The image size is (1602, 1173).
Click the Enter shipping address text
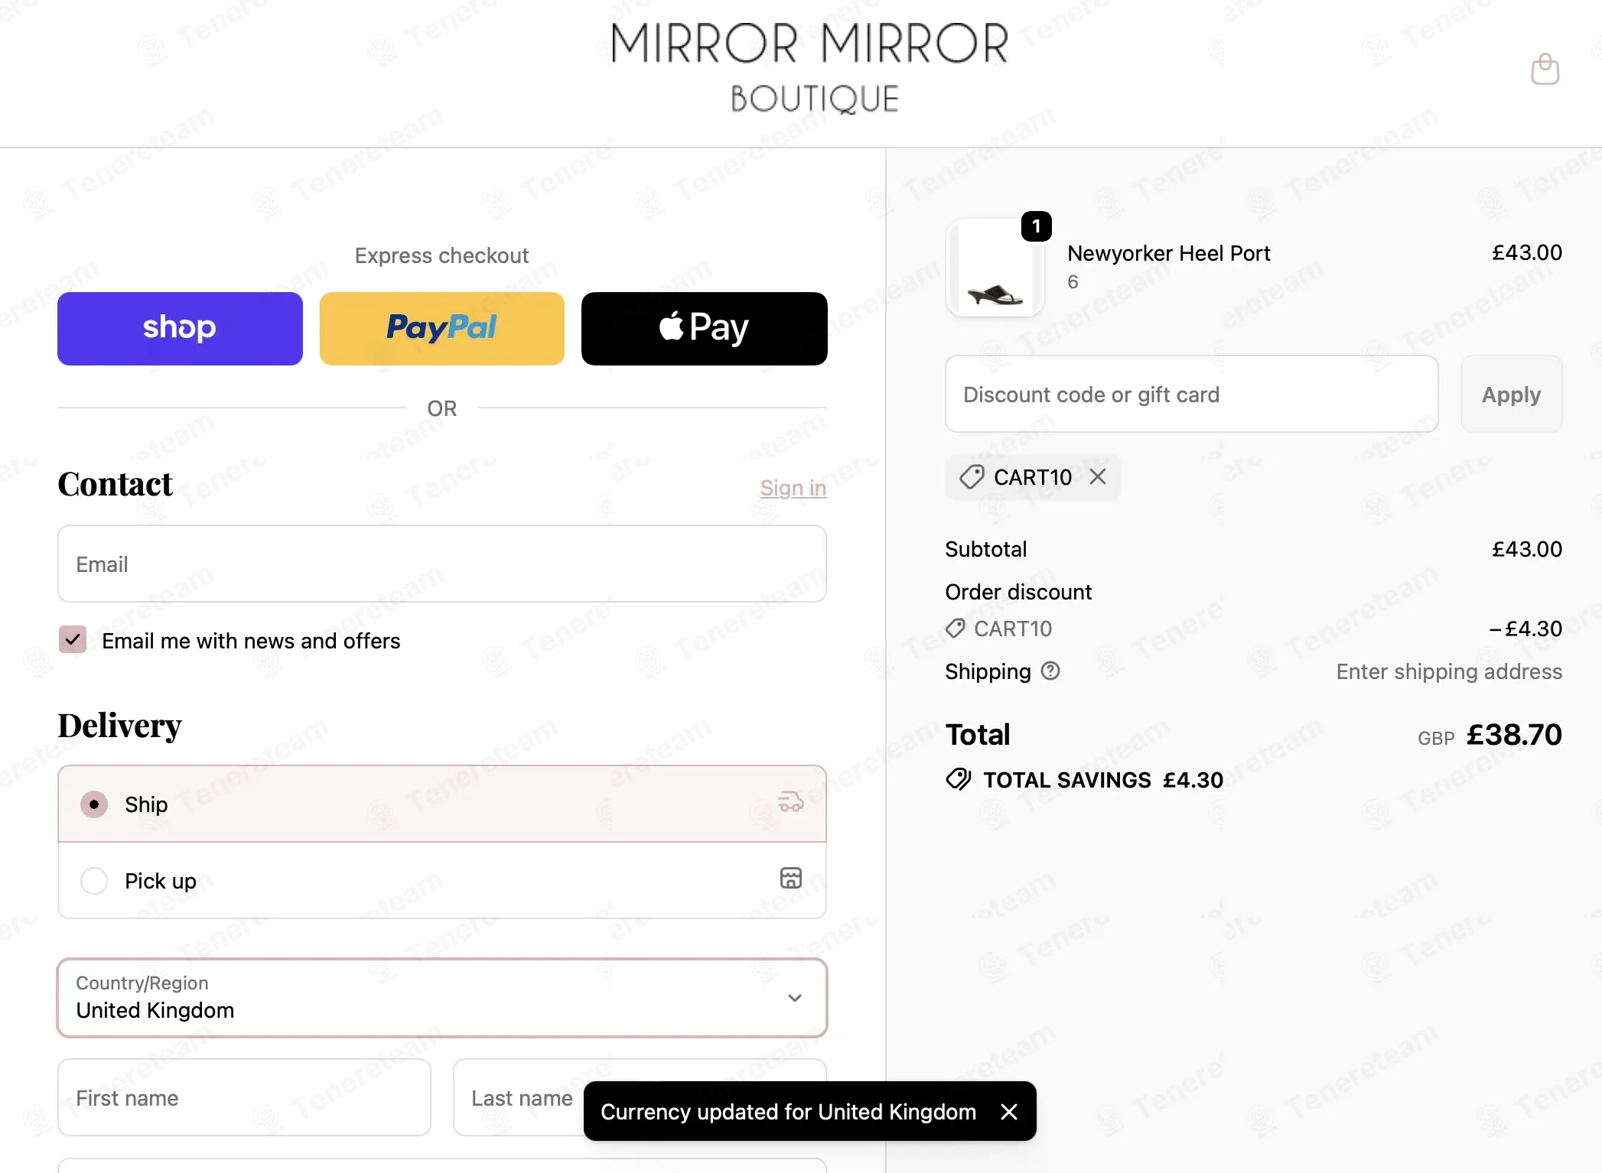tap(1449, 671)
